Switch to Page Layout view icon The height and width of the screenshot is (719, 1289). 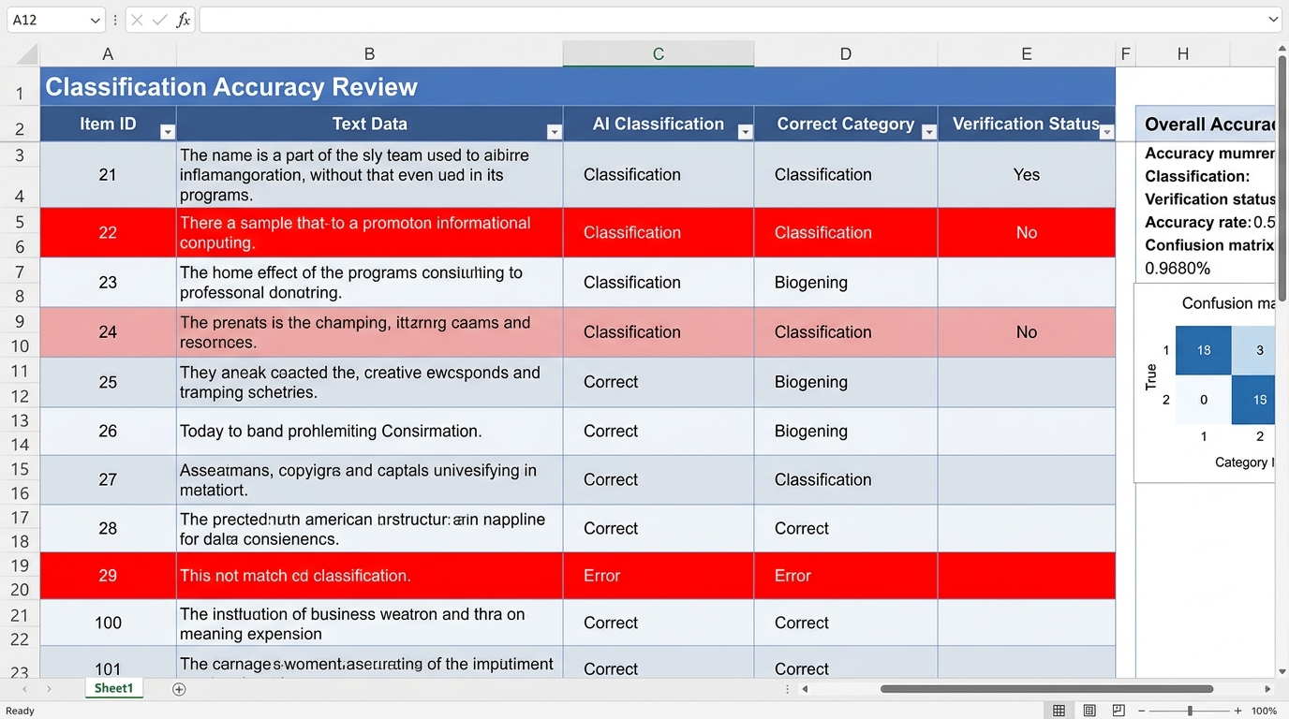tap(1089, 711)
